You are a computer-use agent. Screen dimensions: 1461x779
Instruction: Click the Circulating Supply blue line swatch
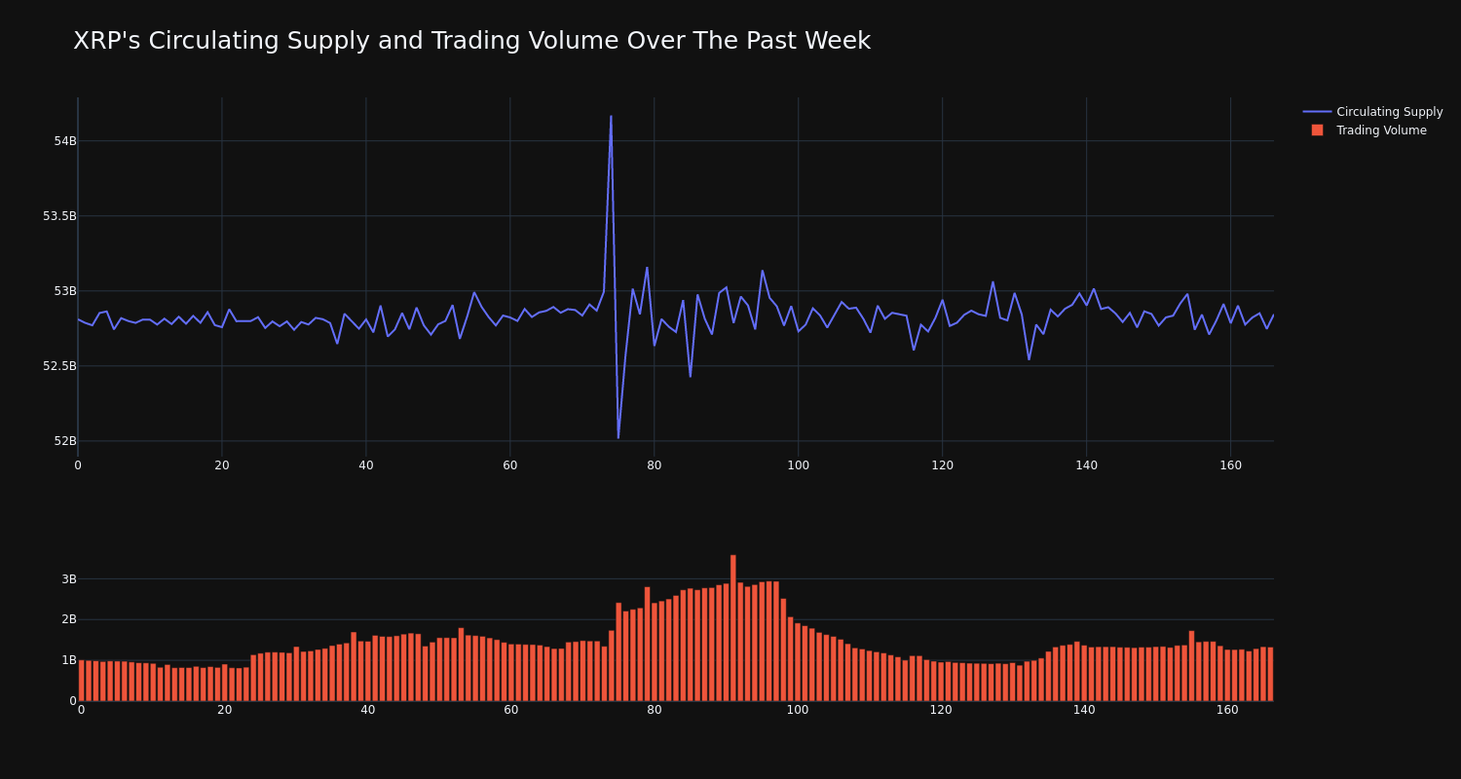[x=1317, y=112]
